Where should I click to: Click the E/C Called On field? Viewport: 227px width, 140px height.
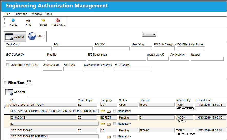(x=26, y=59)
